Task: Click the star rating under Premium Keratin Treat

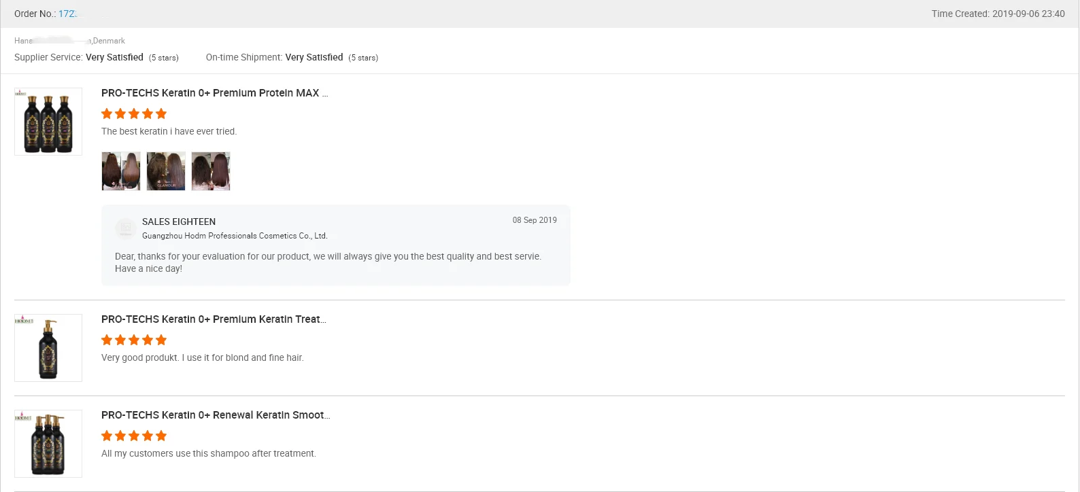Action: click(134, 340)
